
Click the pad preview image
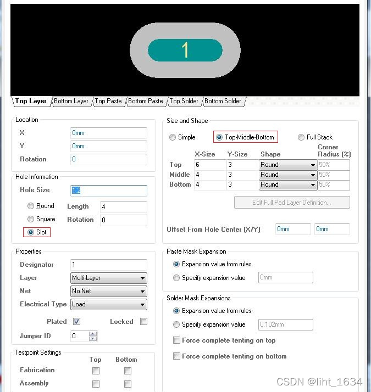[x=185, y=50]
